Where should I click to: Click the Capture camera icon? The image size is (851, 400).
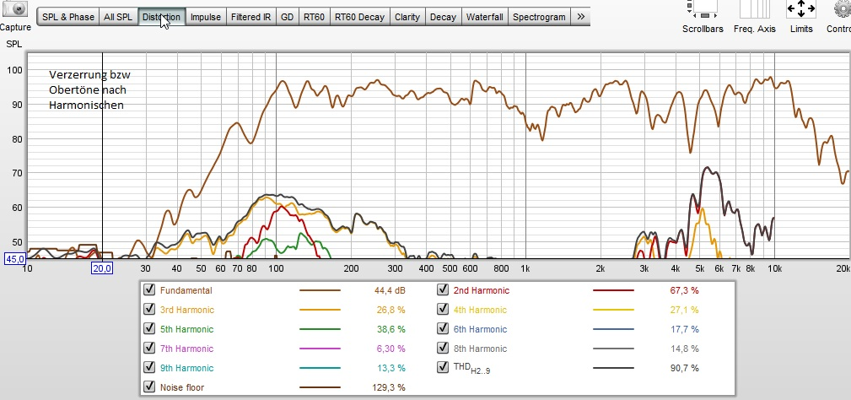(x=16, y=9)
